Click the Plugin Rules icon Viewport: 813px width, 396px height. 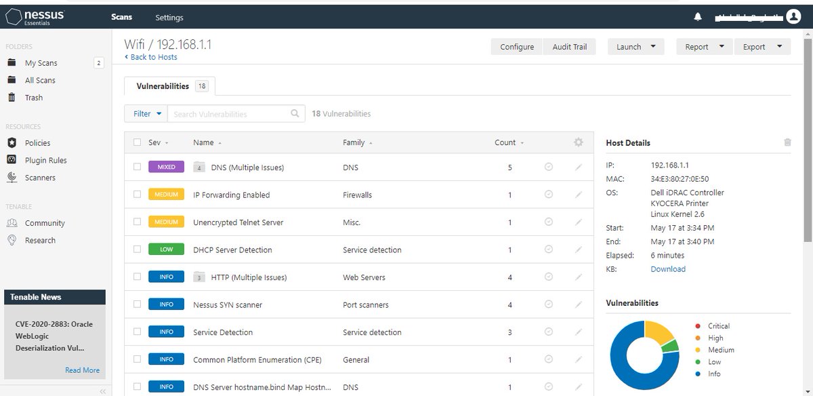[12, 160]
